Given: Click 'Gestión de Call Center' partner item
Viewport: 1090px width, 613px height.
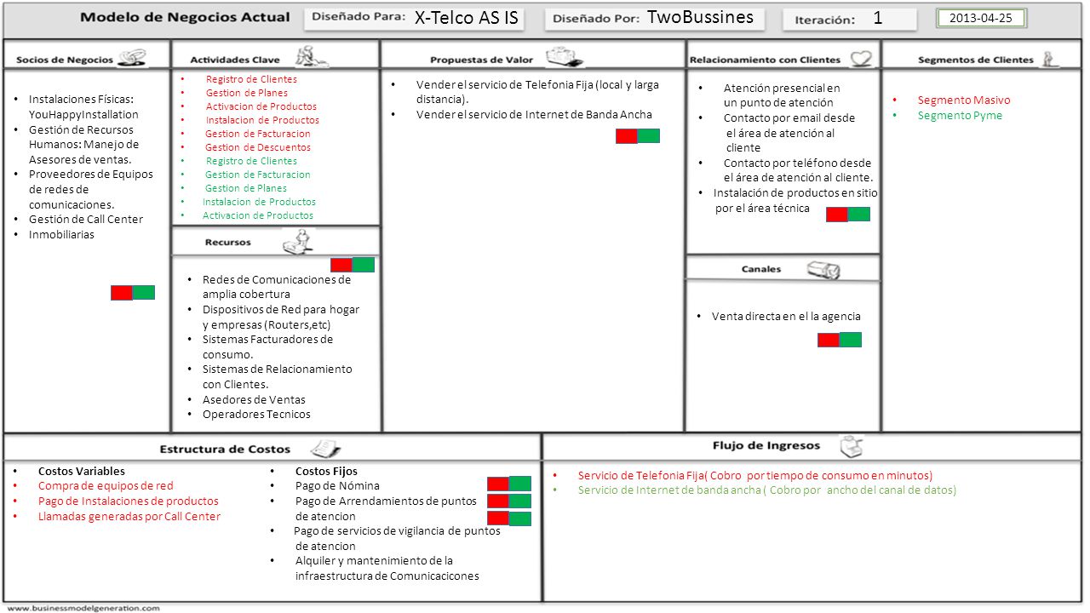Looking at the screenshot, I should pos(86,220).
